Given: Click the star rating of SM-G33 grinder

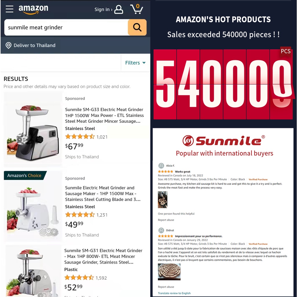Looking at the screenshot, I should (80, 137).
